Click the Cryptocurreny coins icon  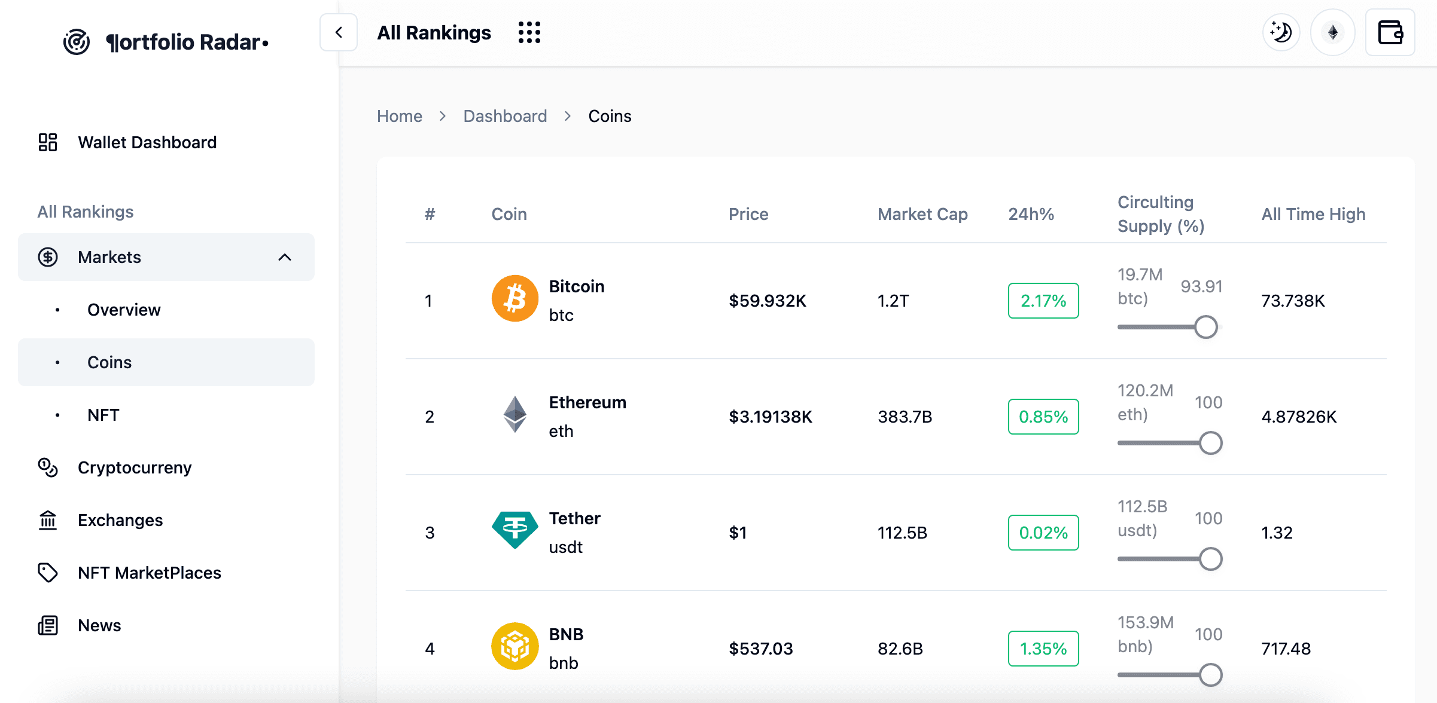(x=48, y=467)
